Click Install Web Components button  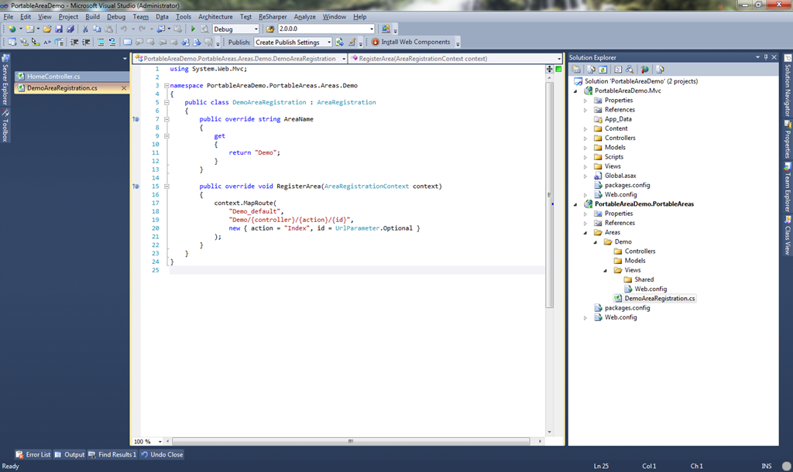[410, 42]
